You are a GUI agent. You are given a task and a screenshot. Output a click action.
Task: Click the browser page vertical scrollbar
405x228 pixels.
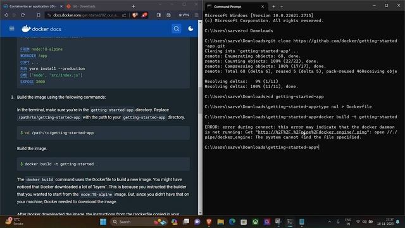200,101
